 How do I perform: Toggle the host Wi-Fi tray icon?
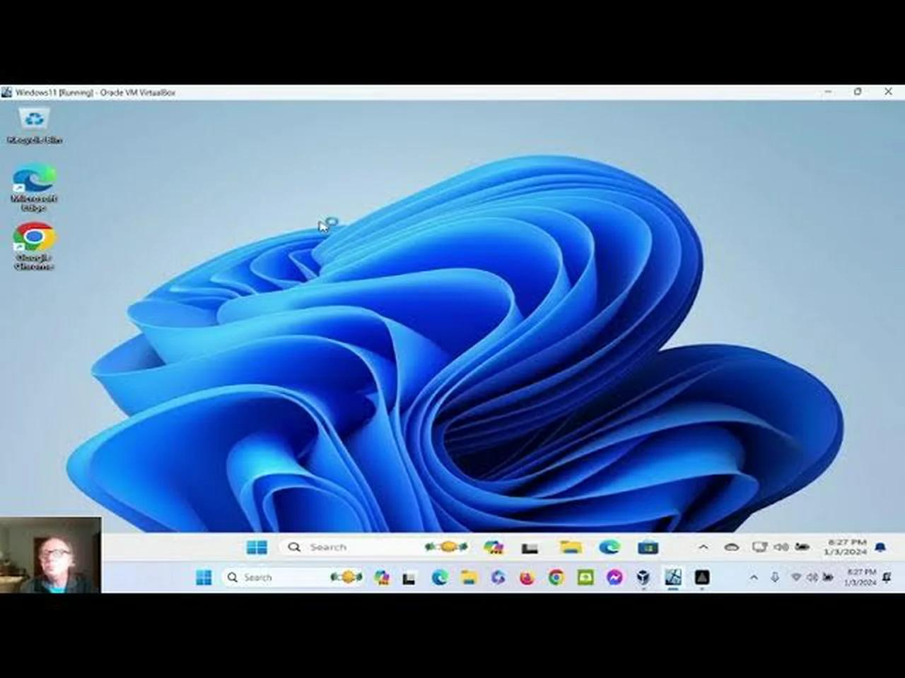[797, 577]
